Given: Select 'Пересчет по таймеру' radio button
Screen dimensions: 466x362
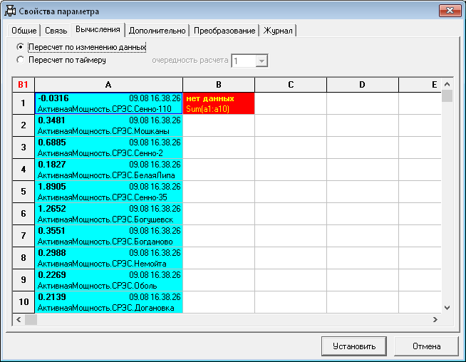Looking at the screenshot, I should coord(21,60).
